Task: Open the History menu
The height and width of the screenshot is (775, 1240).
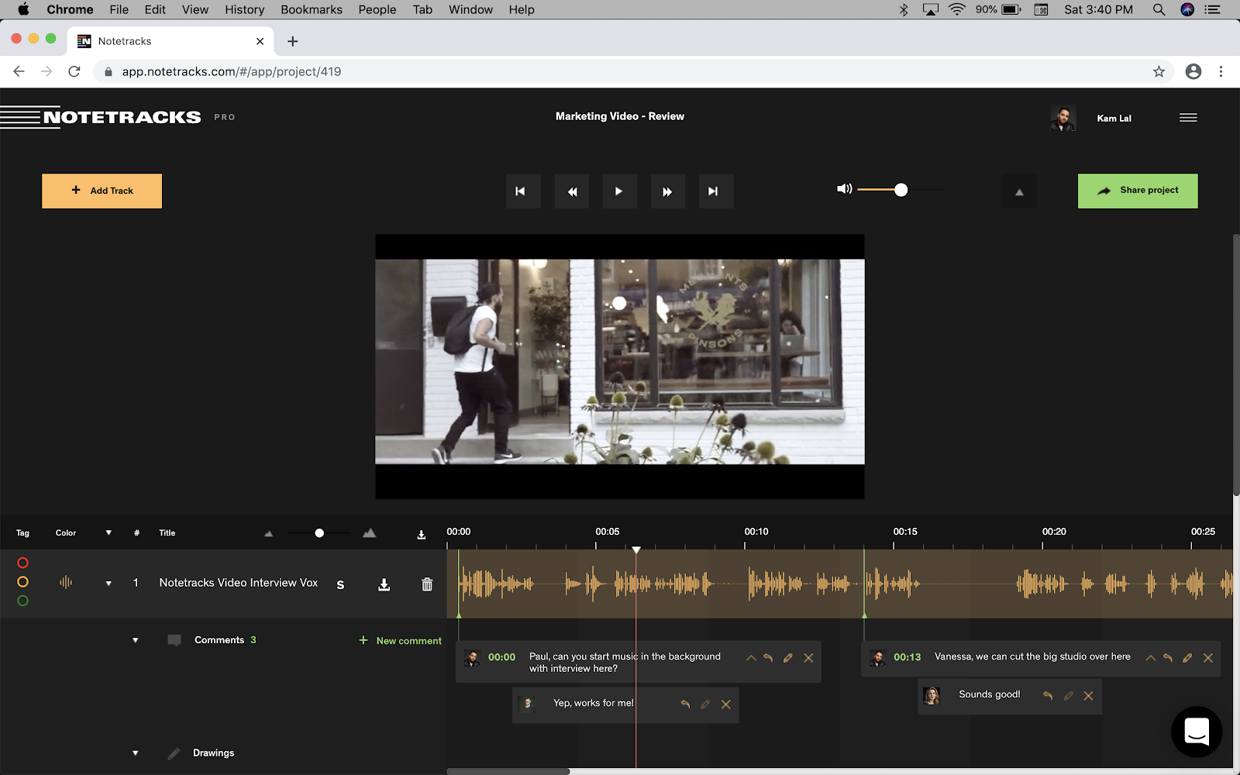Action: [244, 9]
